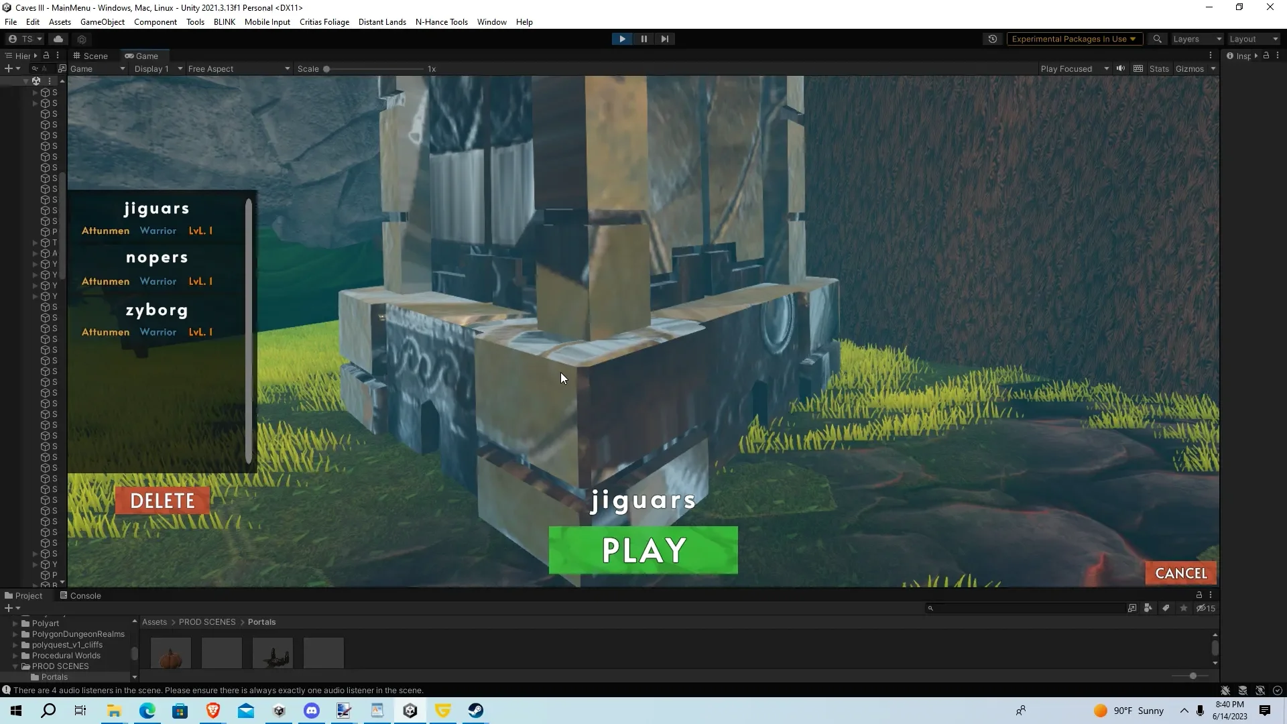Toggle the lock icon on the Project panel
1287x724 pixels.
1199,595
